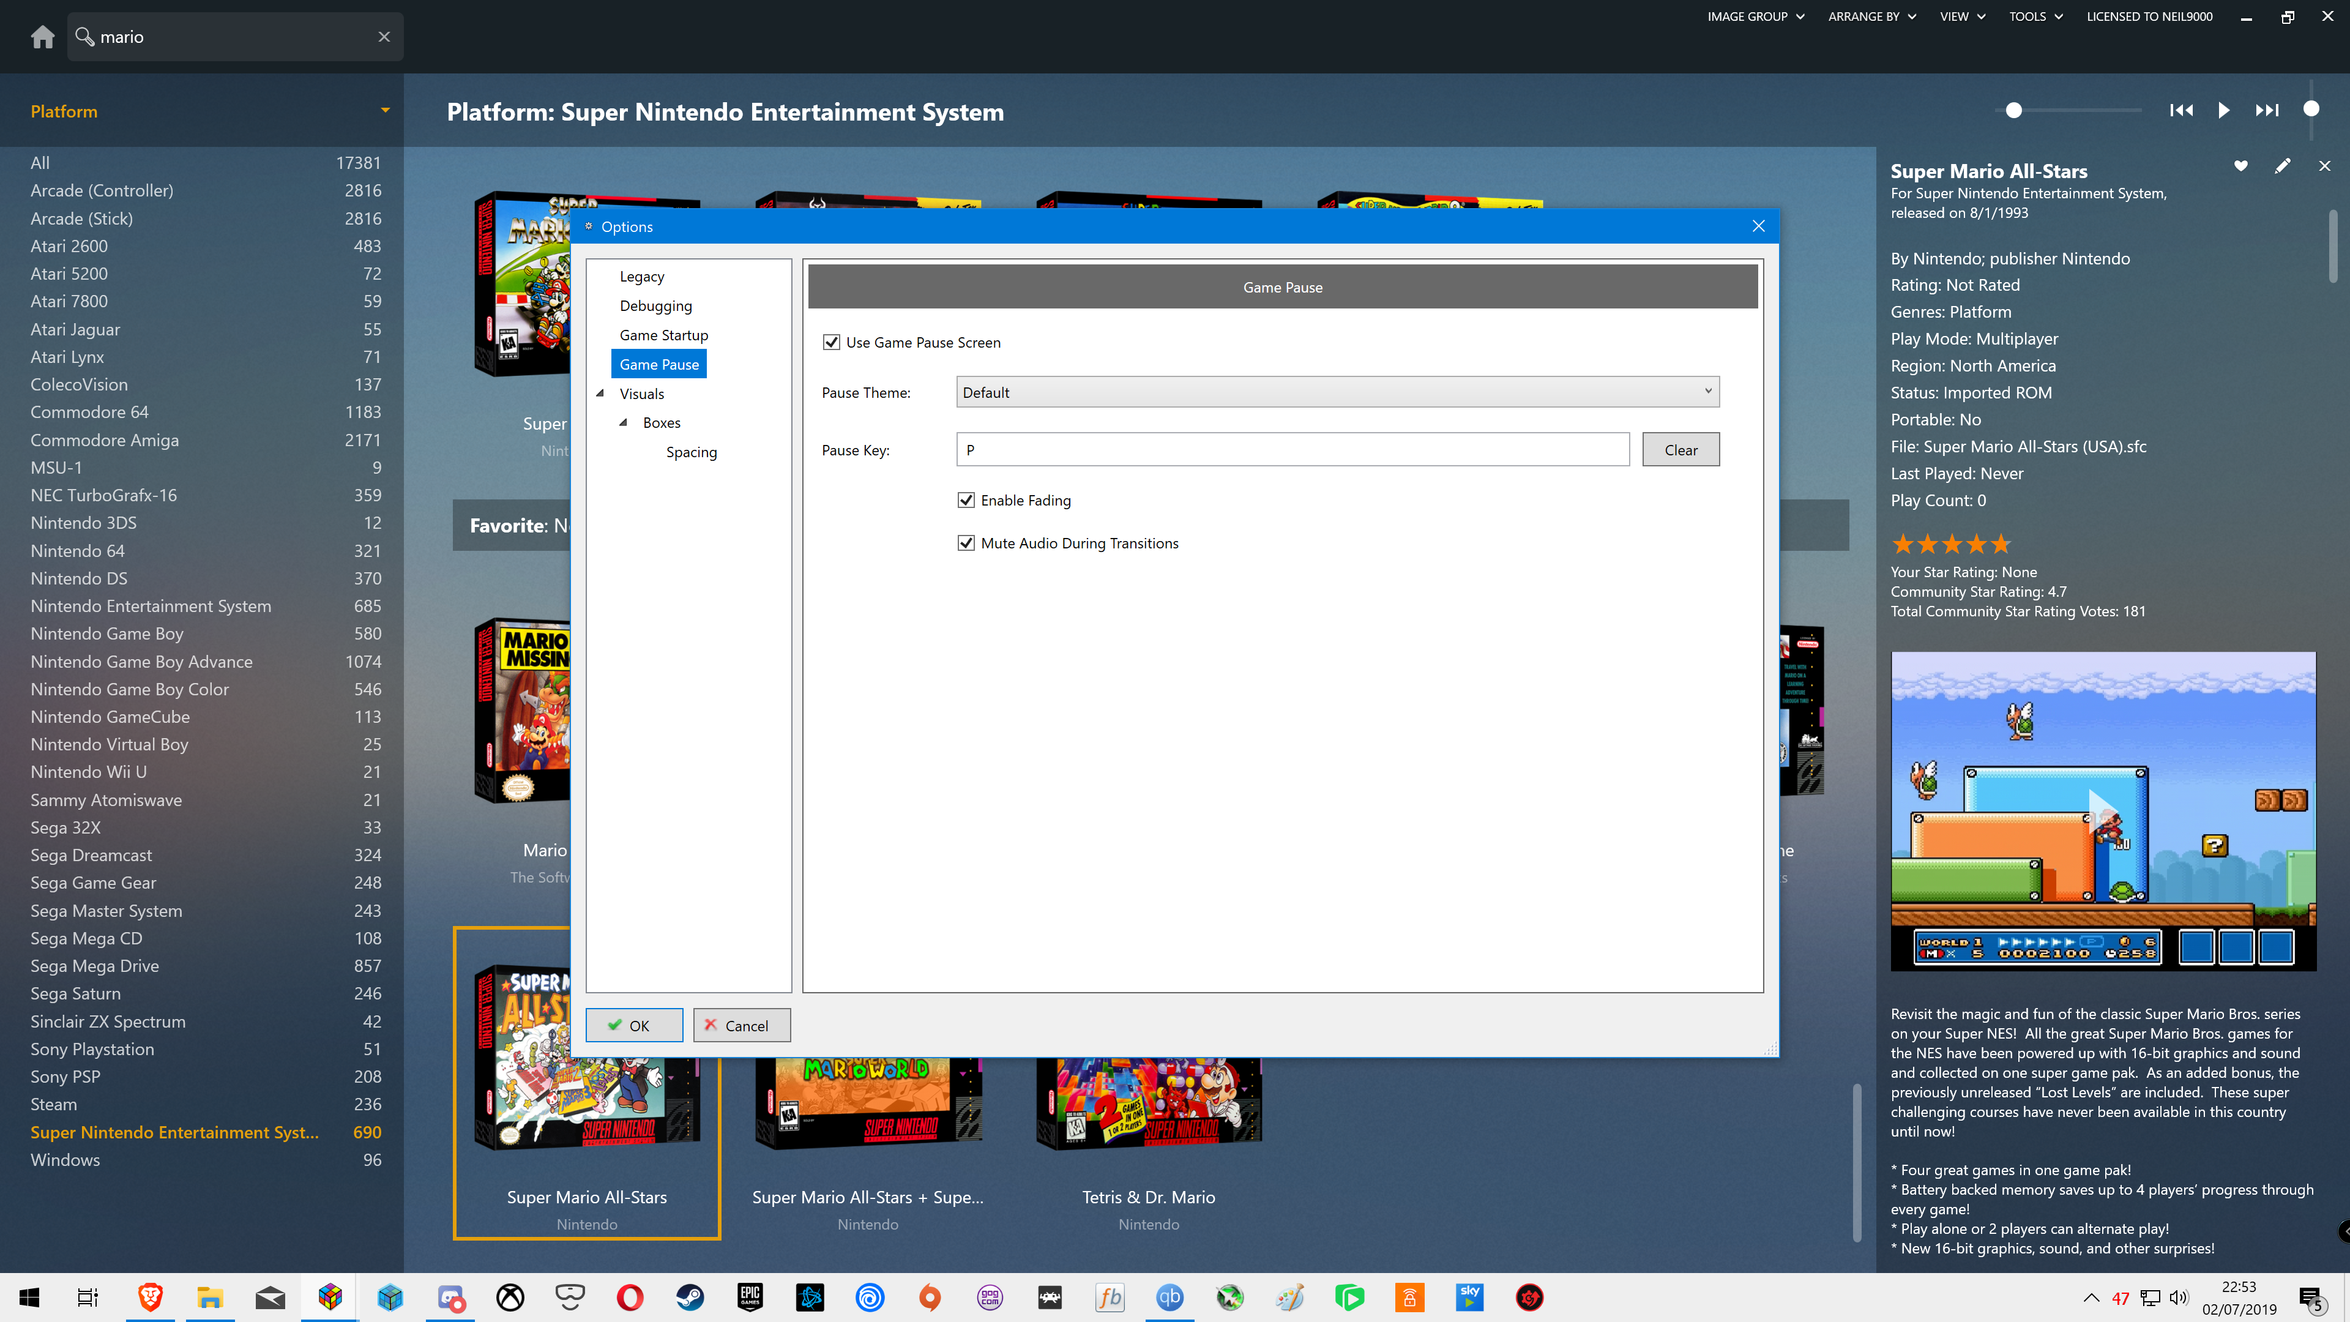Close the Options dialog with X
2350x1322 pixels.
[1759, 226]
